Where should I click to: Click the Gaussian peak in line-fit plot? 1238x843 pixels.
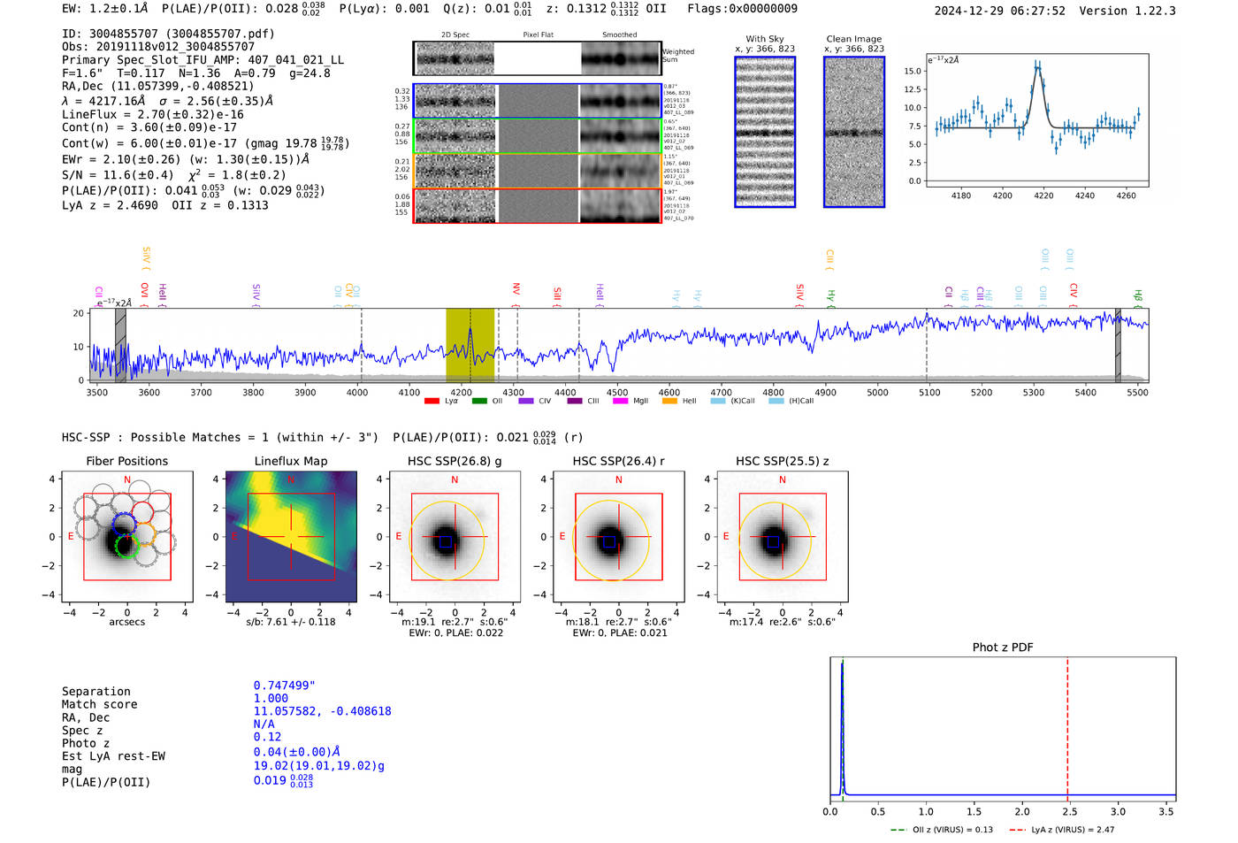tap(1037, 66)
